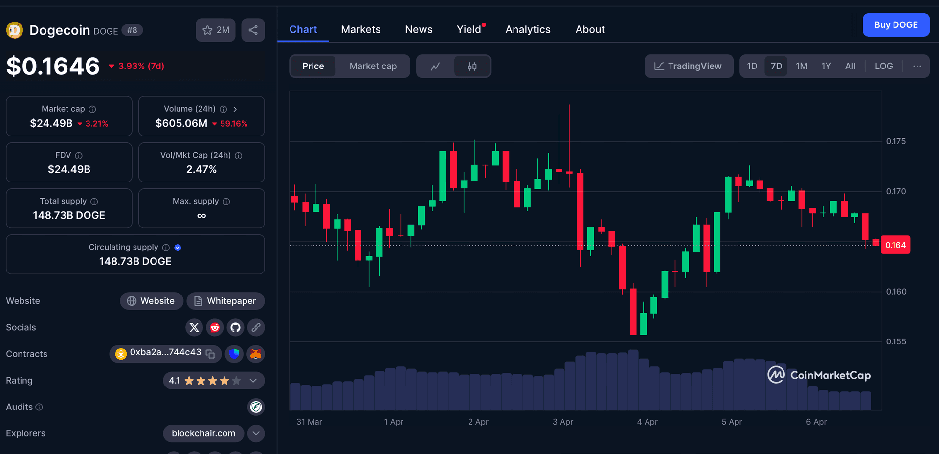The width and height of the screenshot is (939, 454).
Task: Switch chart to candlestick view
Action: pyautogui.click(x=471, y=66)
